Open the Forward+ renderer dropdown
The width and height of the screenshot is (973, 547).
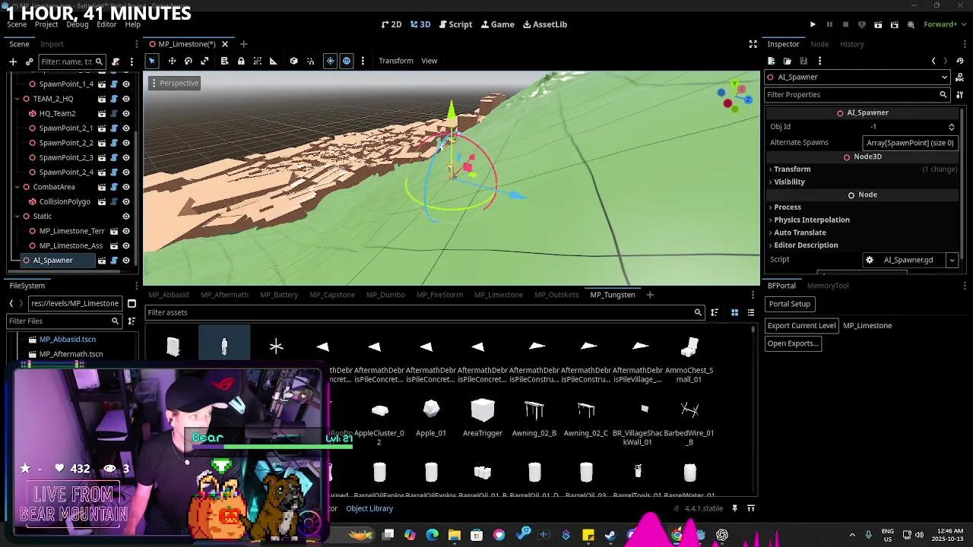944,24
